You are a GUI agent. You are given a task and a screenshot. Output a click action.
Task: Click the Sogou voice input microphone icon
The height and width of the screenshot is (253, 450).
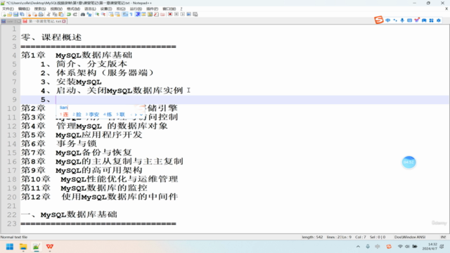pyautogui.click(x=402, y=20)
